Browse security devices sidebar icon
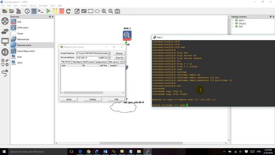The height and width of the screenshot is (155, 275). (5, 52)
